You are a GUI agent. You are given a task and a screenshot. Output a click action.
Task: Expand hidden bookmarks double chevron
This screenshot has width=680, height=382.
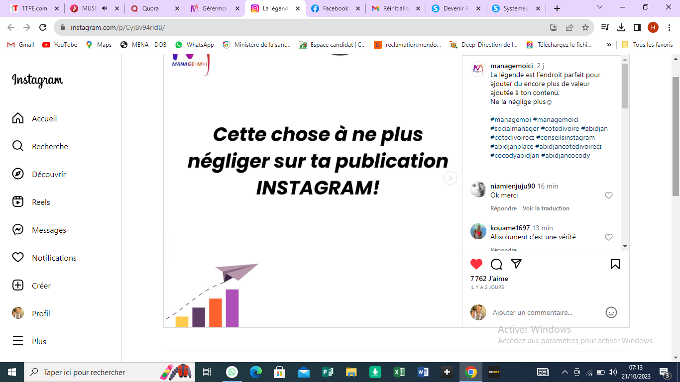click(609, 45)
